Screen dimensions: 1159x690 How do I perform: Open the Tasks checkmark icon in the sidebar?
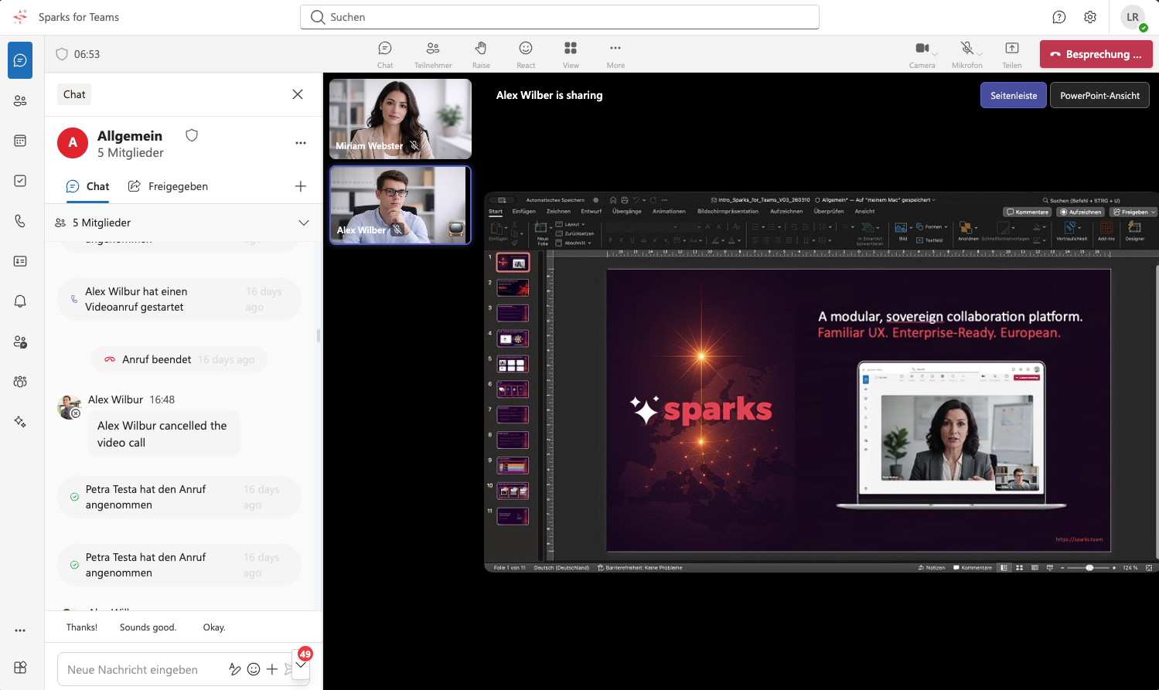[20, 181]
